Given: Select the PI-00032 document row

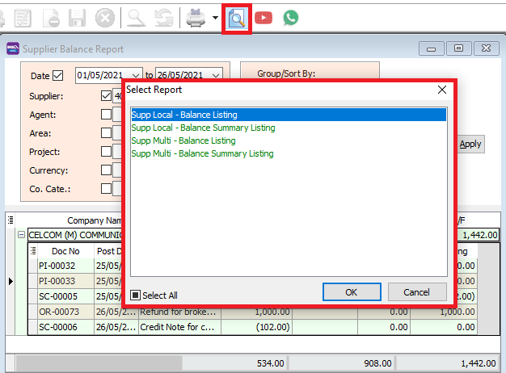Looking at the screenshot, I should pos(58,265).
